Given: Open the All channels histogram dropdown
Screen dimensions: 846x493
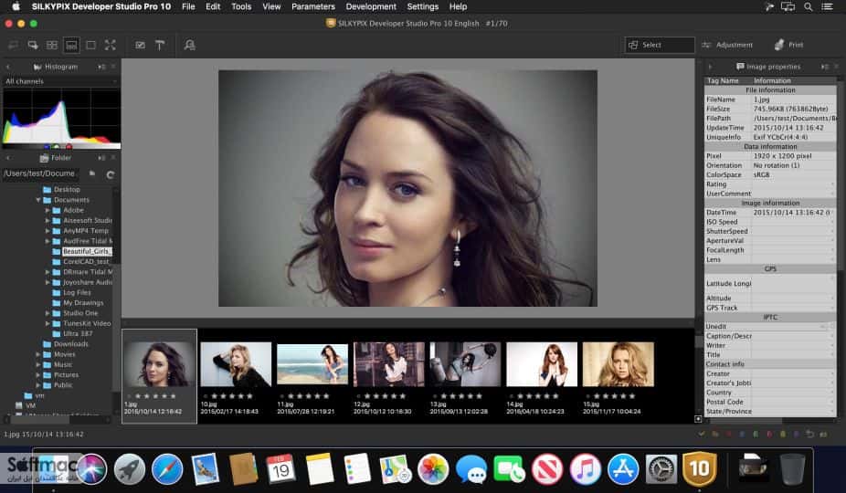Looking at the screenshot, I should pos(61,81).
